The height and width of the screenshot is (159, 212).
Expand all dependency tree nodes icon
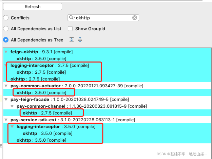(72, 40)
